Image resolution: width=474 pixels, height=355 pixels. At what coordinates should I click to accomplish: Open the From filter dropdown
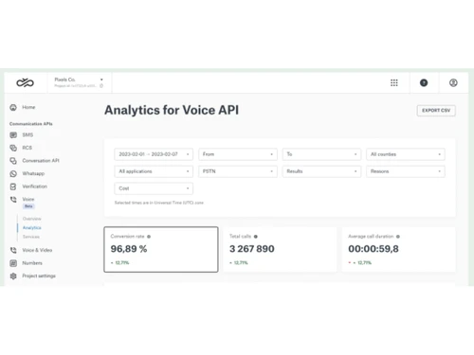(x=238, y=154)
